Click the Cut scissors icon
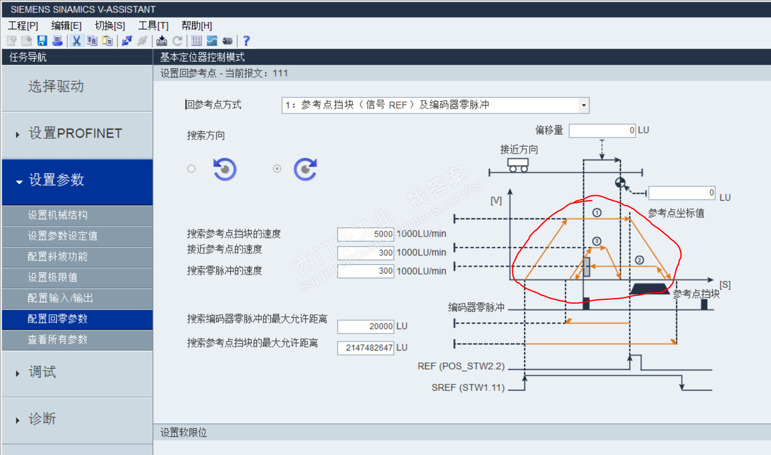This screenshot has width=771, height=455. tap(77, 41)
